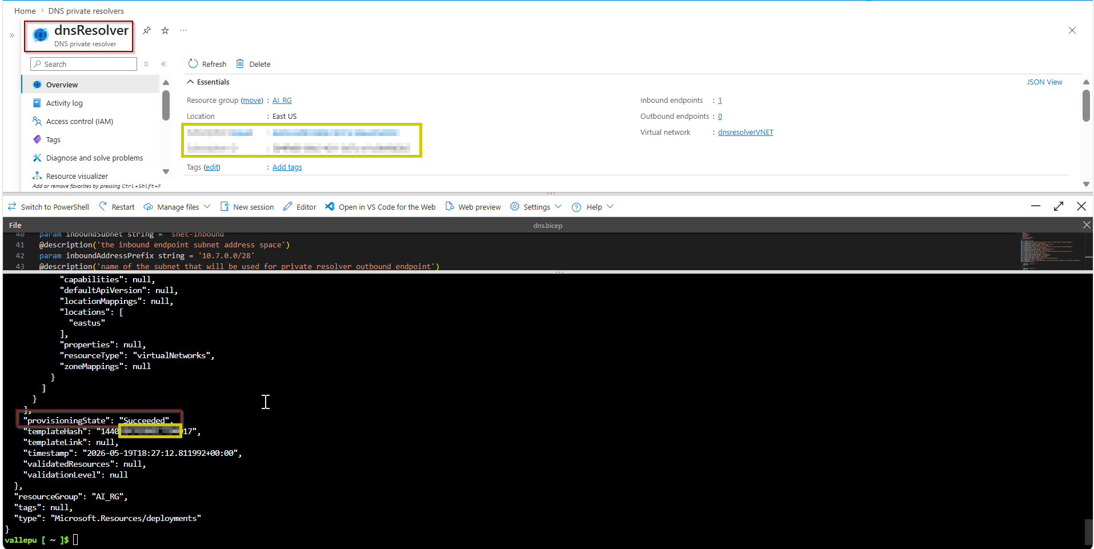Refresh the resolver overview
Screen dimensions: 1094x549
pos(207,64)
